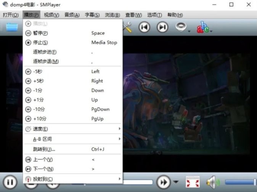Close the 播放(P) menu in menu bar
257x192 pixels.
pos(31,15)
